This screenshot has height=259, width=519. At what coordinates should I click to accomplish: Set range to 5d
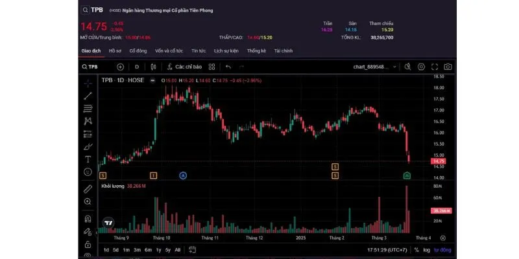click(115, 250)
